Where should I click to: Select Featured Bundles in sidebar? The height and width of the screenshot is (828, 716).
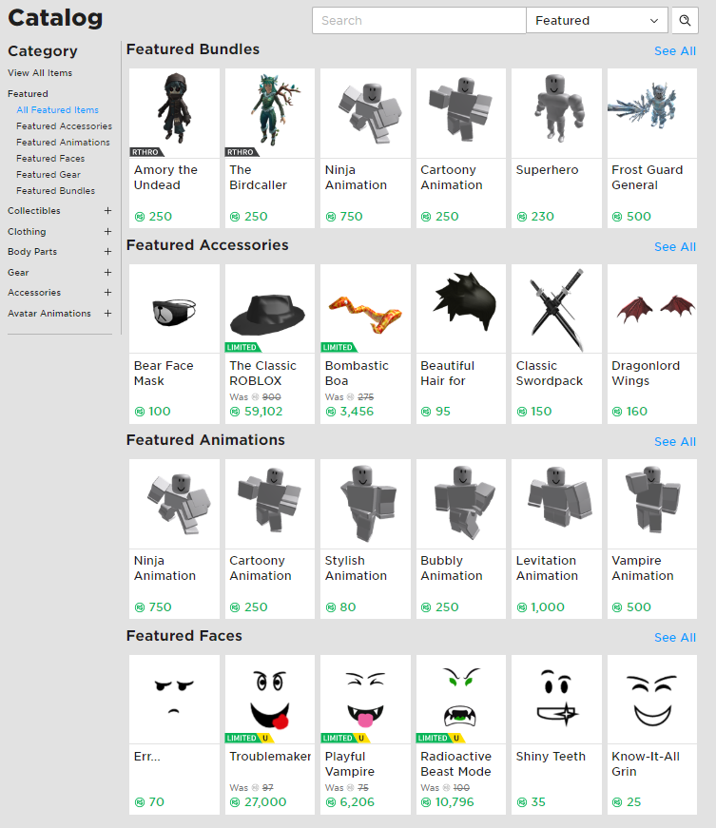click(55, 191)
